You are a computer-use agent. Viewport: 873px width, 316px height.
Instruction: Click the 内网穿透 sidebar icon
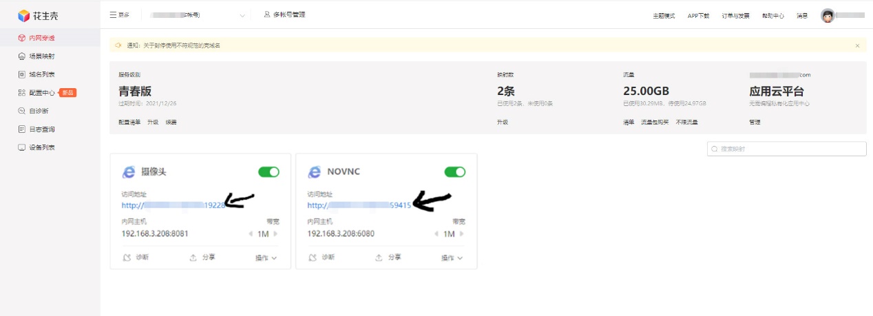click(22, 38)
